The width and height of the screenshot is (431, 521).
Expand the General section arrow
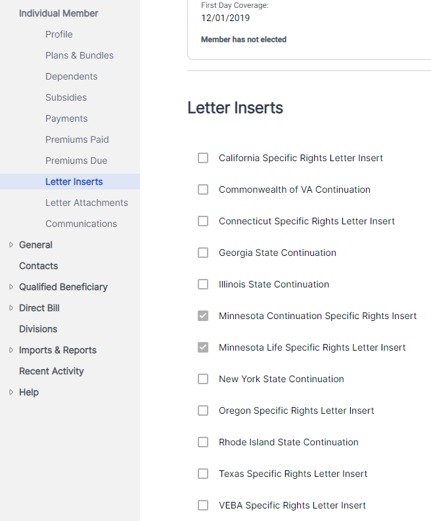coord(11,245)
